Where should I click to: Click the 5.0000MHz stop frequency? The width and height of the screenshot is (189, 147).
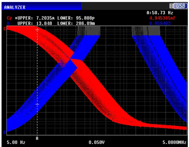click(x=174, y=142)
